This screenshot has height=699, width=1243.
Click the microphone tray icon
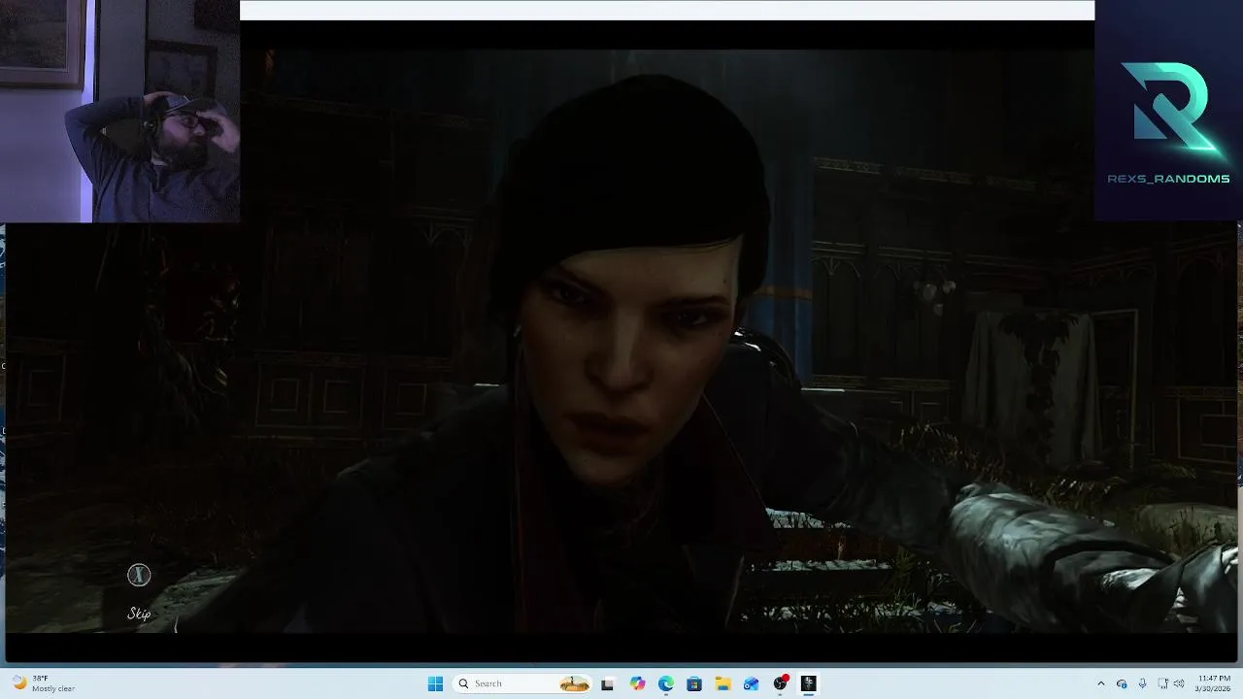[x=1142, y=683]
